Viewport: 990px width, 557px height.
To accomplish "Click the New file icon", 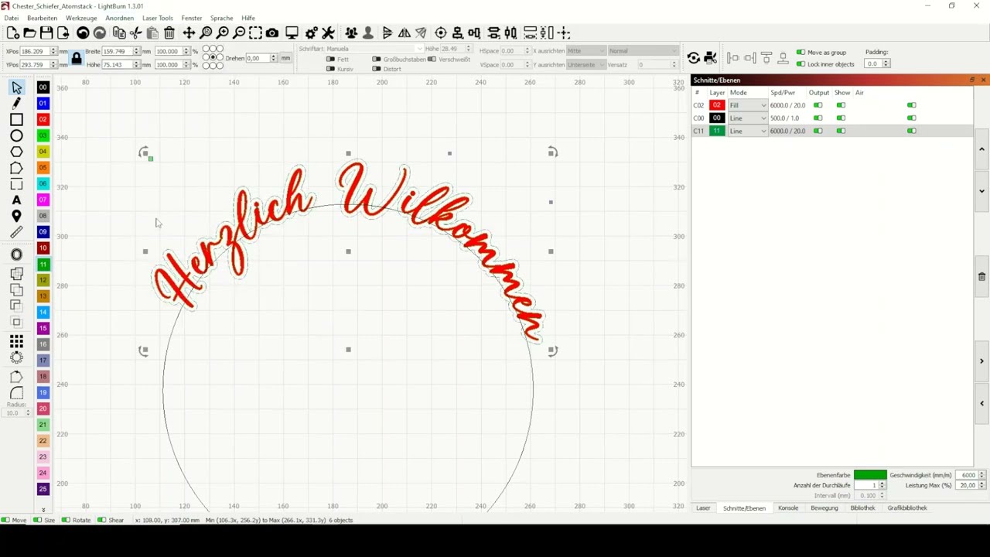I will click(x=12, y=32).
